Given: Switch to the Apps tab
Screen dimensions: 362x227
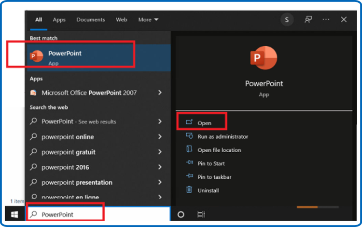Looking at the screenshot, I should pos(59,20).
